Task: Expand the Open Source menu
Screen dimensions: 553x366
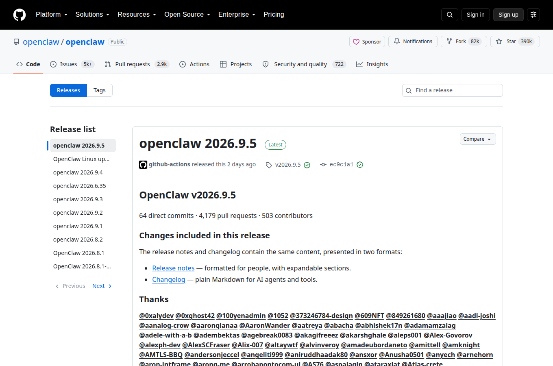Action: click(x=187, y=15)
